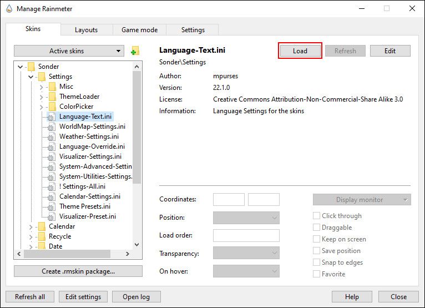The image size is (425, 308).
Task: Click the Rainmeter raindrop title bar icon
Action: 9,9
